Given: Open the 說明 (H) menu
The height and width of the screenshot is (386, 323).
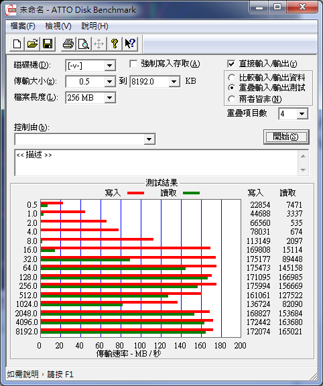Looking at the screenshot, I should click(94, 26).
